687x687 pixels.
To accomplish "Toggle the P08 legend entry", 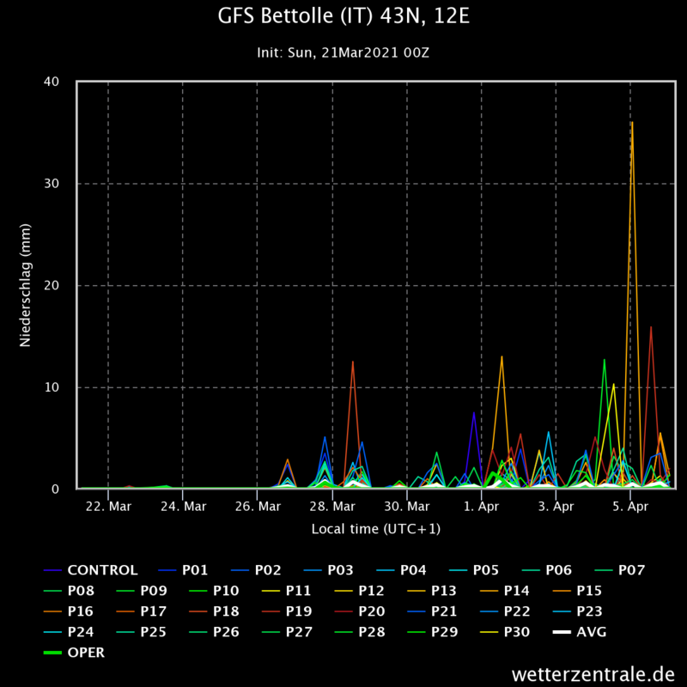I will click(69, 591).
